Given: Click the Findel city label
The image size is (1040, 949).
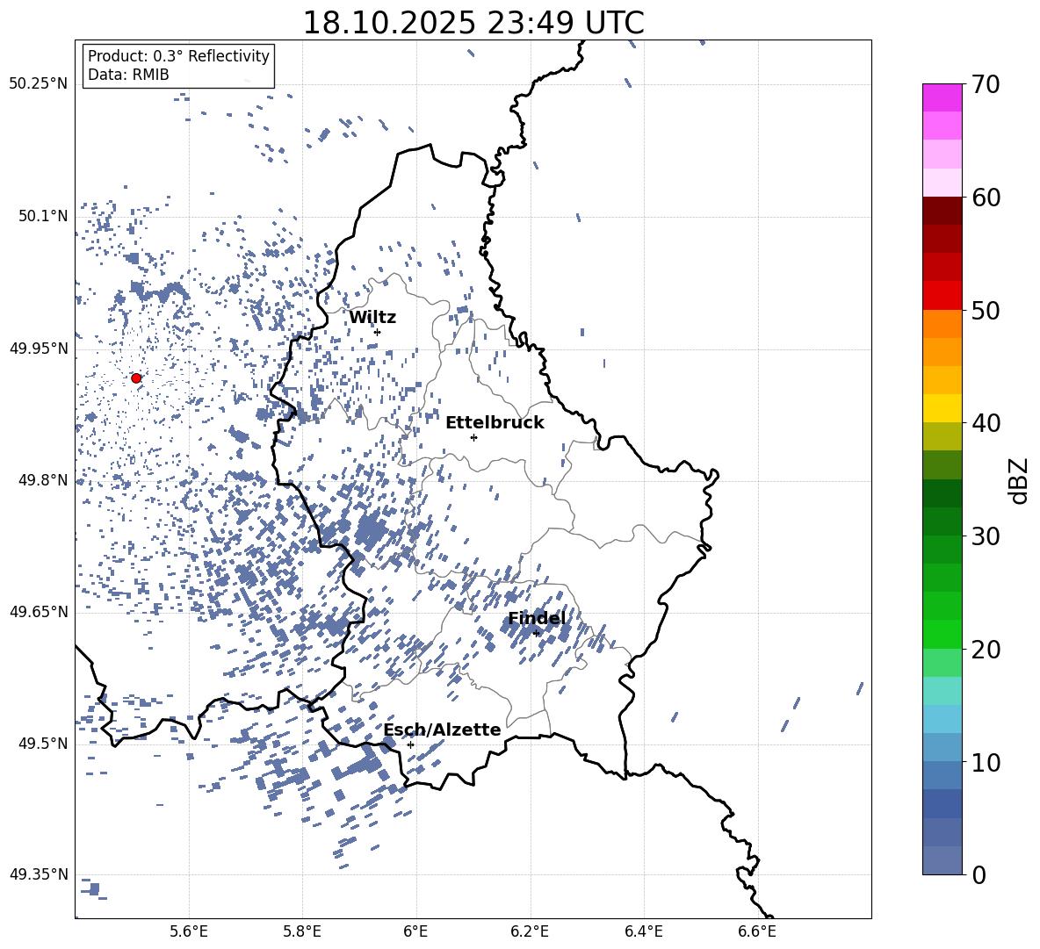Looking at the screenshot, I should coord(537,618).
